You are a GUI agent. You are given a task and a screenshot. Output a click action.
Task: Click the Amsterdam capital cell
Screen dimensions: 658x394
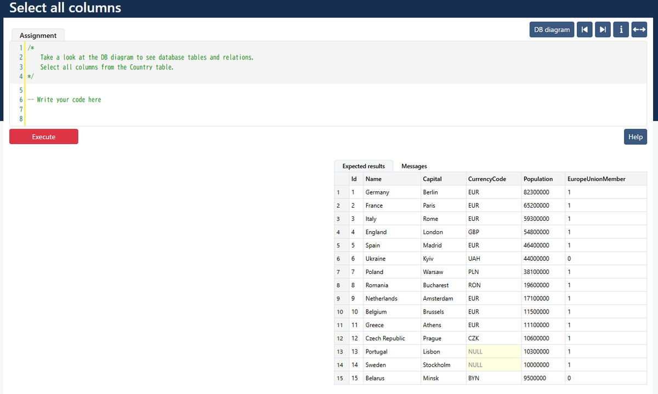tap(443, 299)
